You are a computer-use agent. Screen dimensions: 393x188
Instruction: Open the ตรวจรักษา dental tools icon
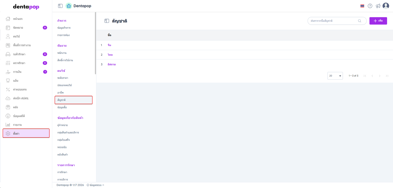click(x=8, y=63)
